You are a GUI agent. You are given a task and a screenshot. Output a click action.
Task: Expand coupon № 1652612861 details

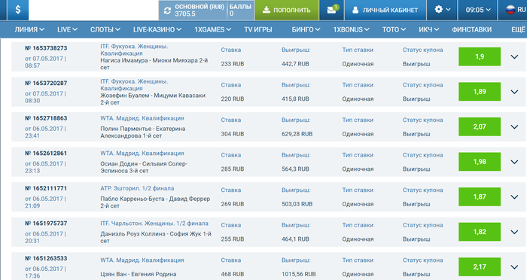514,162
